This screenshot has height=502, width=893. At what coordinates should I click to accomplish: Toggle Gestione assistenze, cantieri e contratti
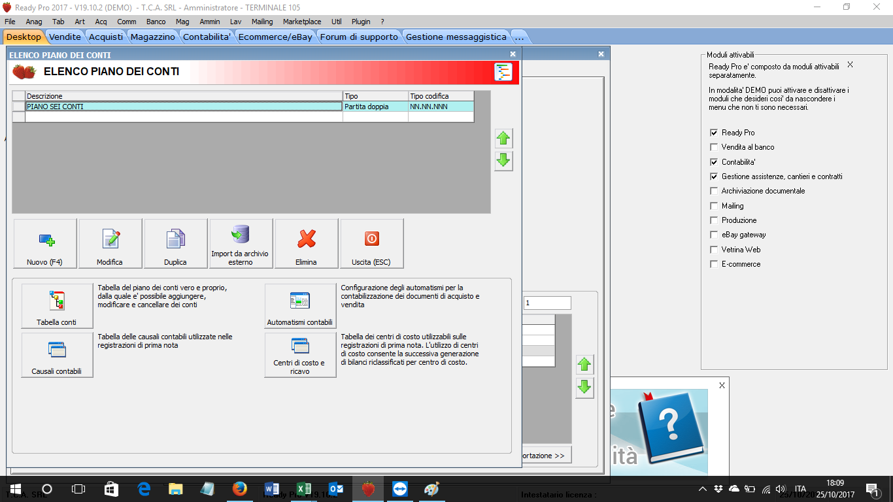coord(714,176)
